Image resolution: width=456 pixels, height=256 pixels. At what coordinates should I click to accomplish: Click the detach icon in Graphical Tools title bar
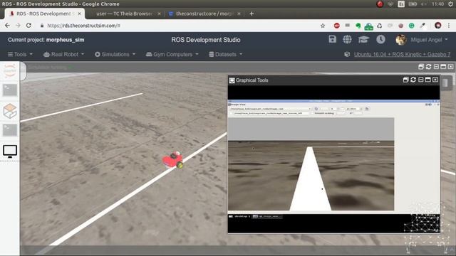[x=405, y=80]
